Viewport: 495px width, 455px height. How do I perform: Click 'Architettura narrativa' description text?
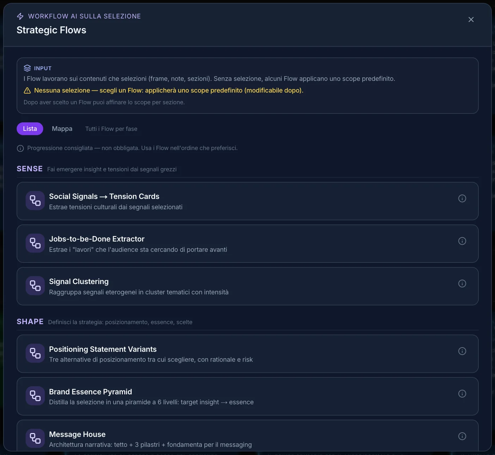[150, 445]
